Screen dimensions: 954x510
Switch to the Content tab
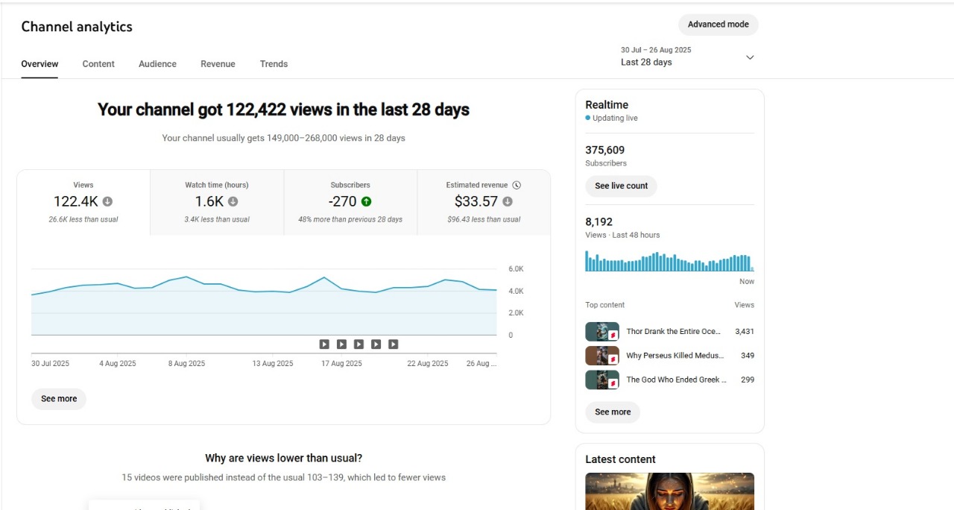point(98,64)
